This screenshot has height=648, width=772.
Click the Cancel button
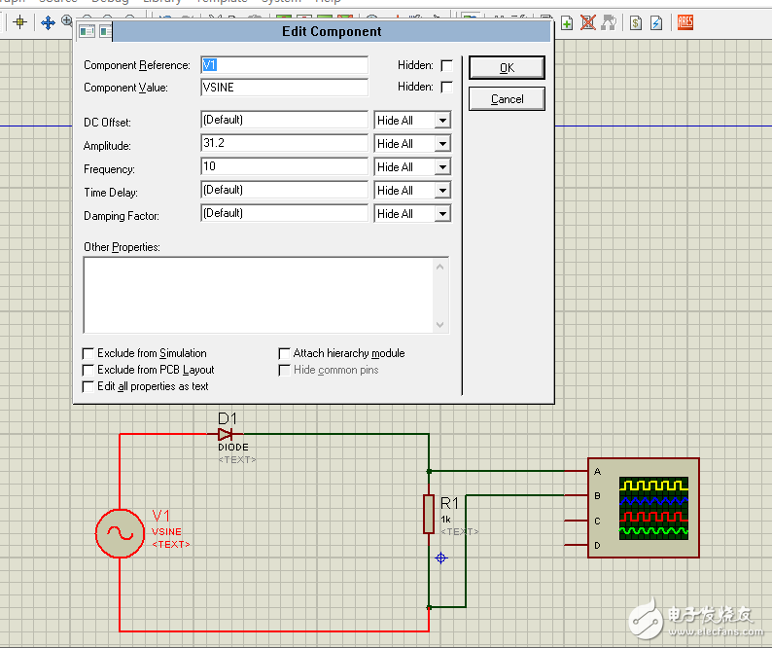pos(507,99)
